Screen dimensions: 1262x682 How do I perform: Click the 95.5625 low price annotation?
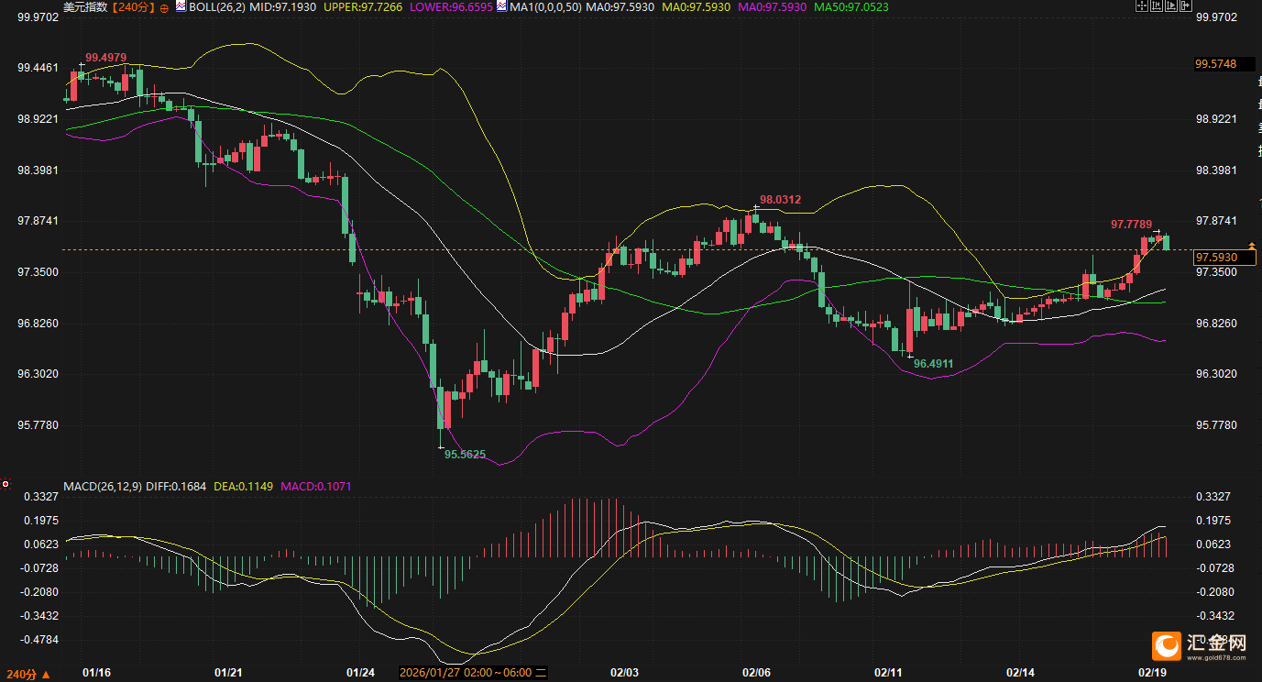(465, 454)
